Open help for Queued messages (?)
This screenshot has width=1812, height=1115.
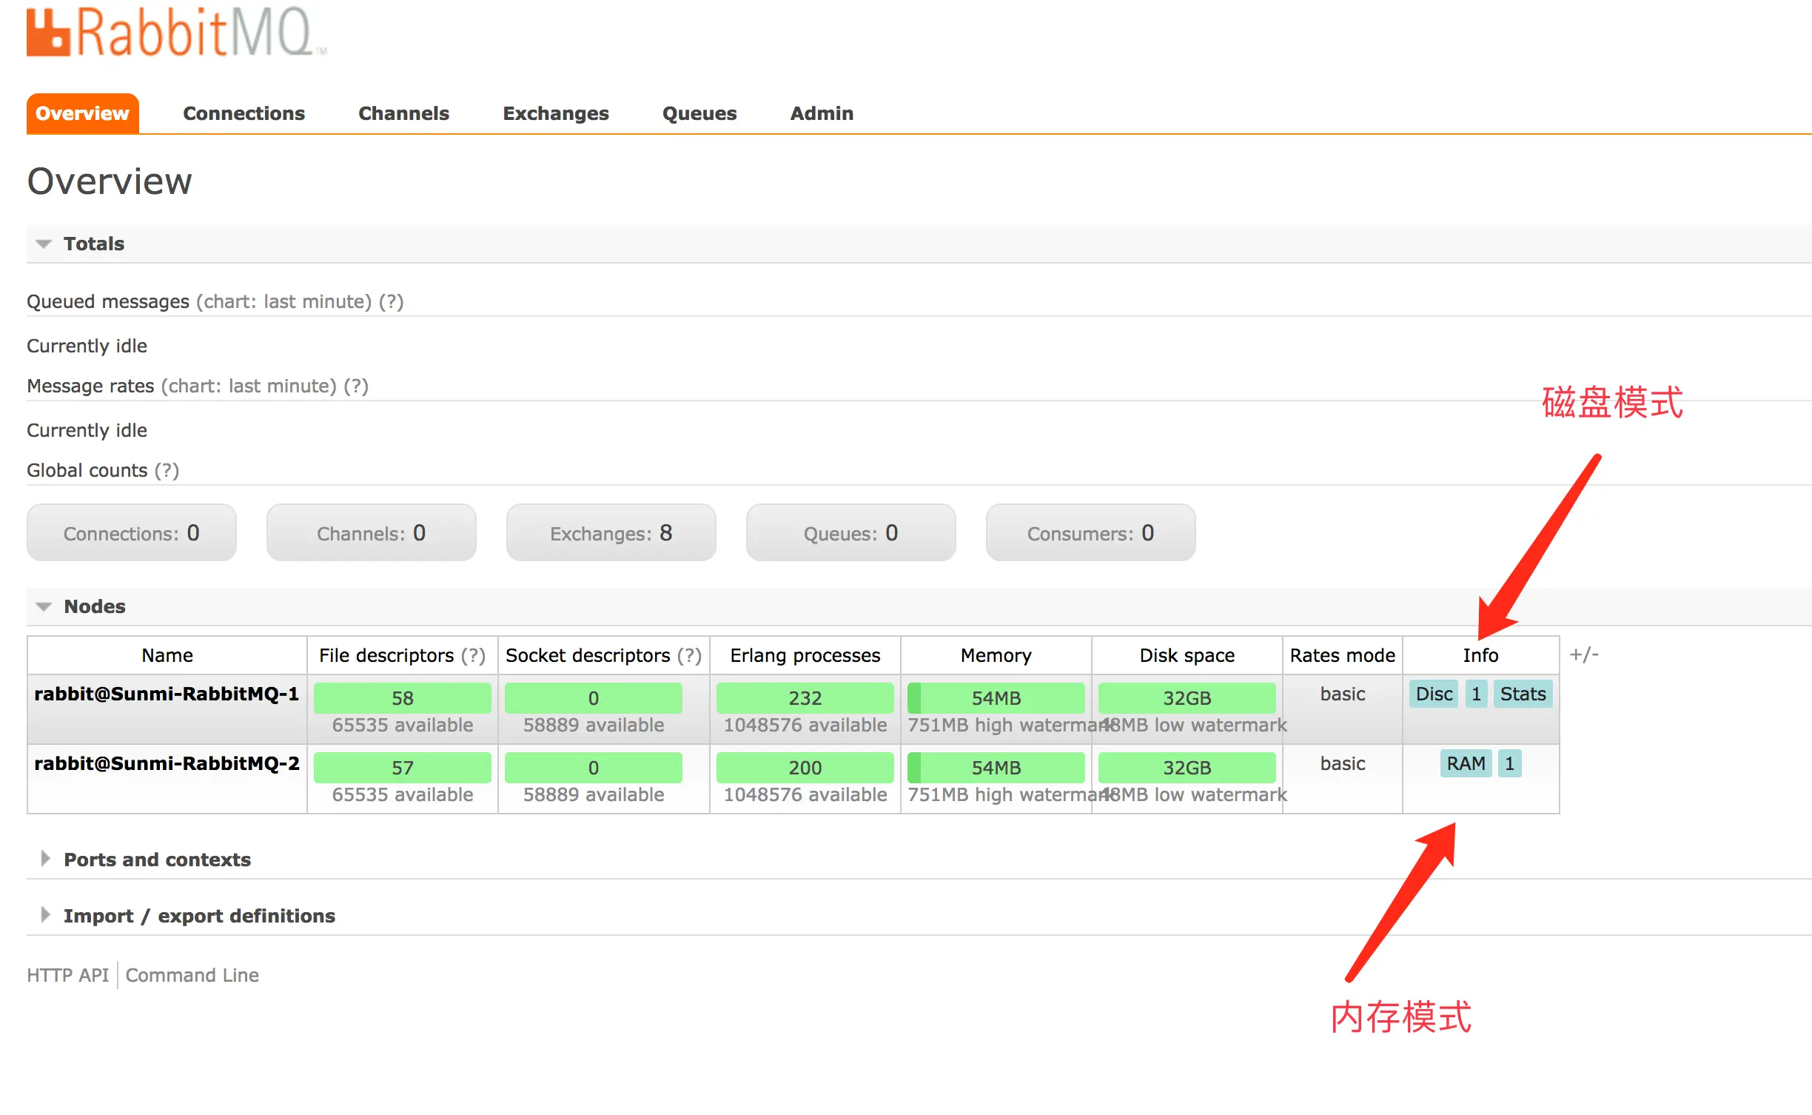coord(391,302)
